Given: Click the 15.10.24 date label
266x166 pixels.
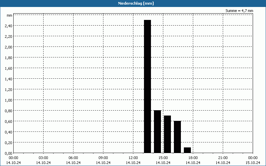Looking at the screenshot, I should [253, 163].
